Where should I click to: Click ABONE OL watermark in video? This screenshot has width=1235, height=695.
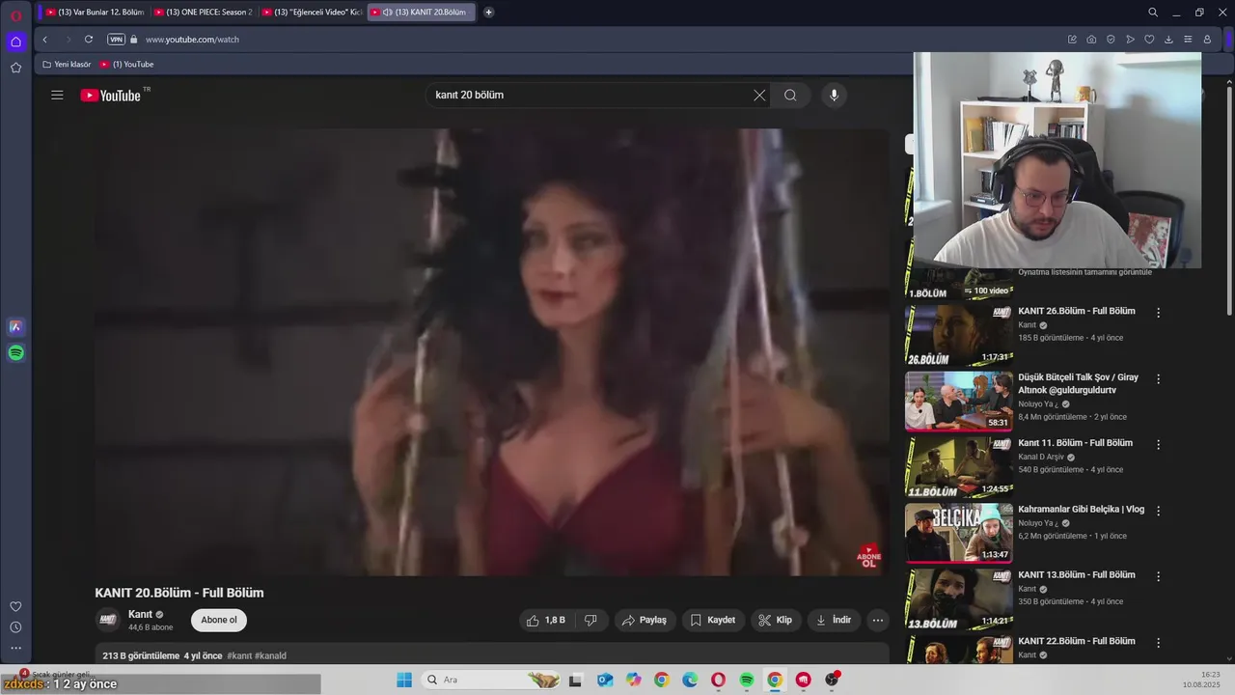pos(869,556)
